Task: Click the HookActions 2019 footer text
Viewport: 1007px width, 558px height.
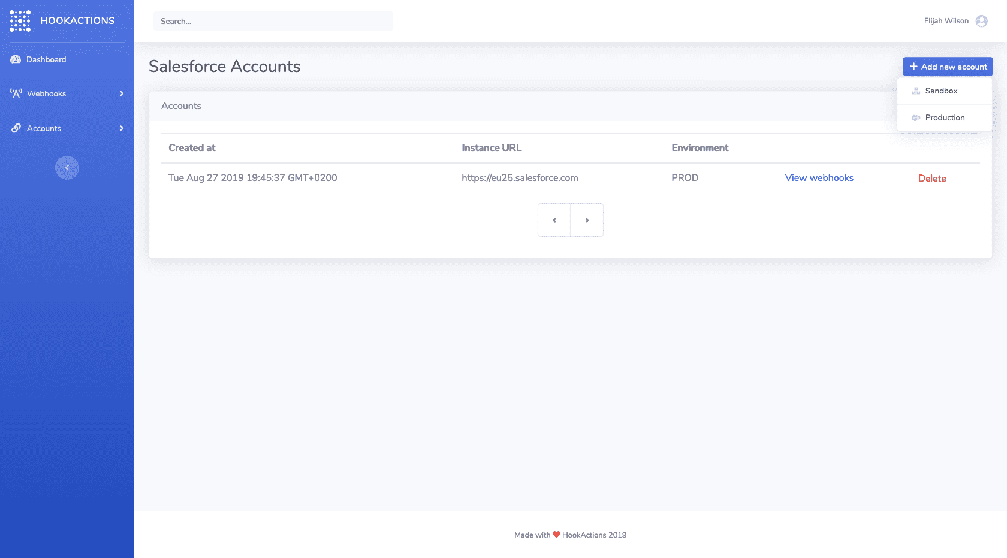Action: coord(595,535)
